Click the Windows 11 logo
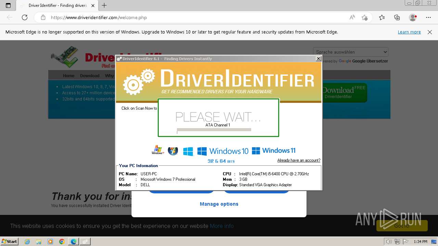 pyautogui.click(x=273, y=151)
